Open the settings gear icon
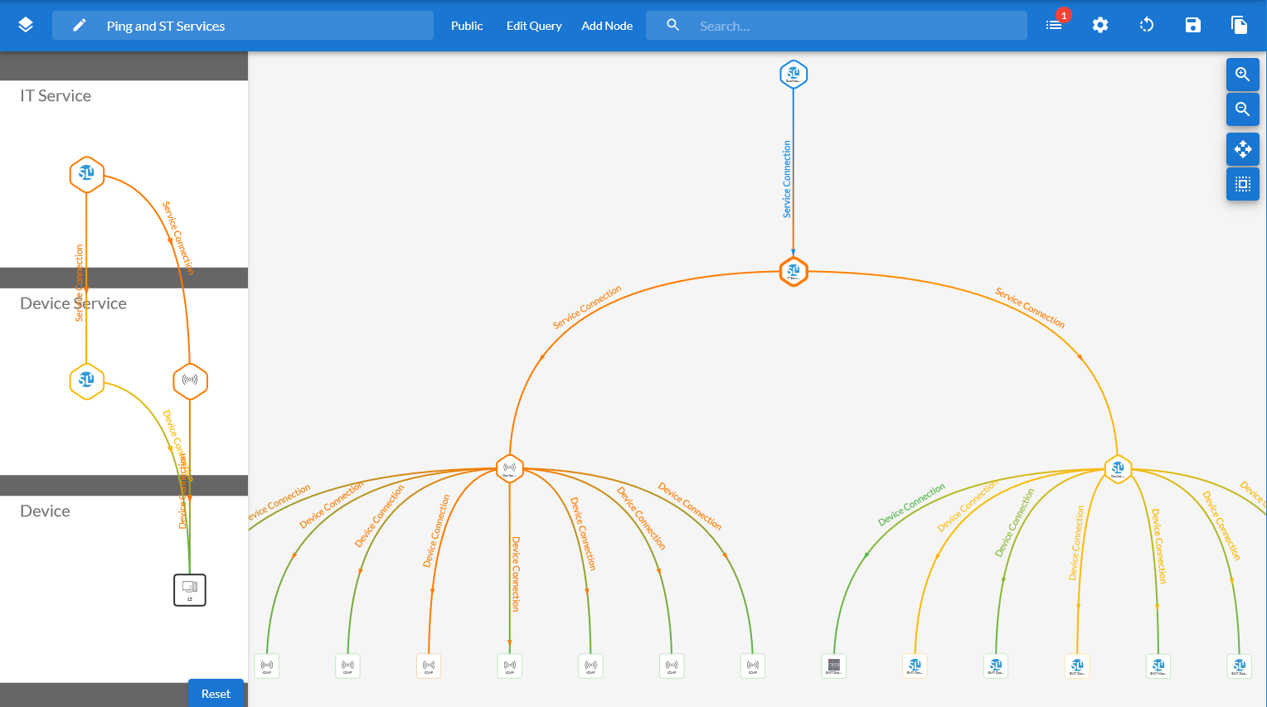Viewport: 1267px width, 707px height. (1100, 25)
